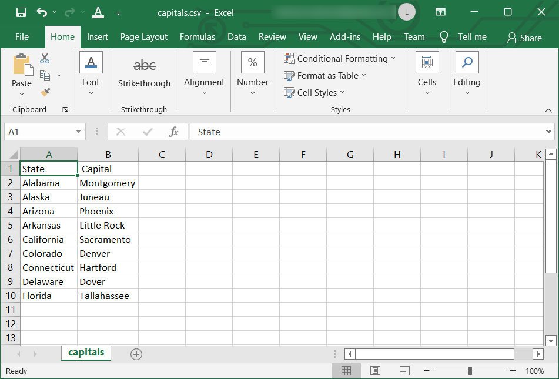The height and width of the screenshot is (379, 559).
Task: Open Ribbon Display Options
Action: click(x=441, y=12)
